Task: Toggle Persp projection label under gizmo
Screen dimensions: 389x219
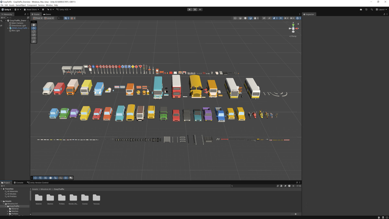Action: (293, 36)
